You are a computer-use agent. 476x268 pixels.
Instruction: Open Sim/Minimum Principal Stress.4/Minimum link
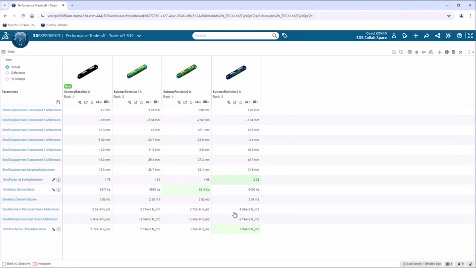[30, 219]
